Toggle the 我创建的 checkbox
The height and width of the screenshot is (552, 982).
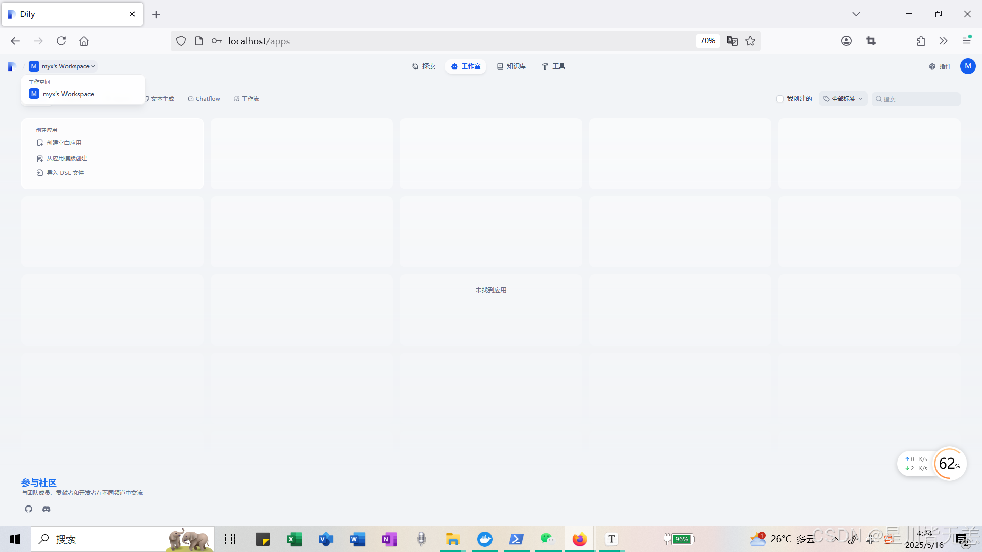point(780,99)
